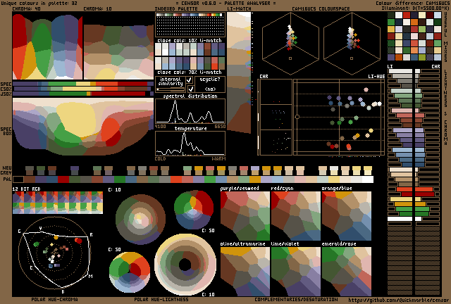
Task: Open the CHROMA: 10 colour map
Action: click(x=118, y=52)
